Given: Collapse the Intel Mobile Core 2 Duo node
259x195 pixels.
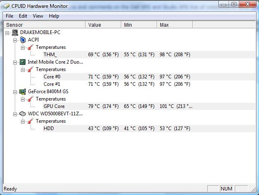Looking at the screenshot, I should coord(15,62).
